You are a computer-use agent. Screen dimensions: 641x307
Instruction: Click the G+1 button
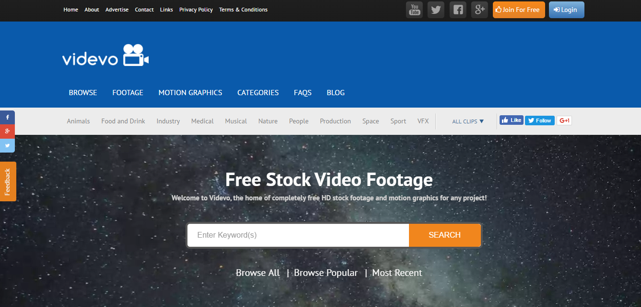[564, 121]
